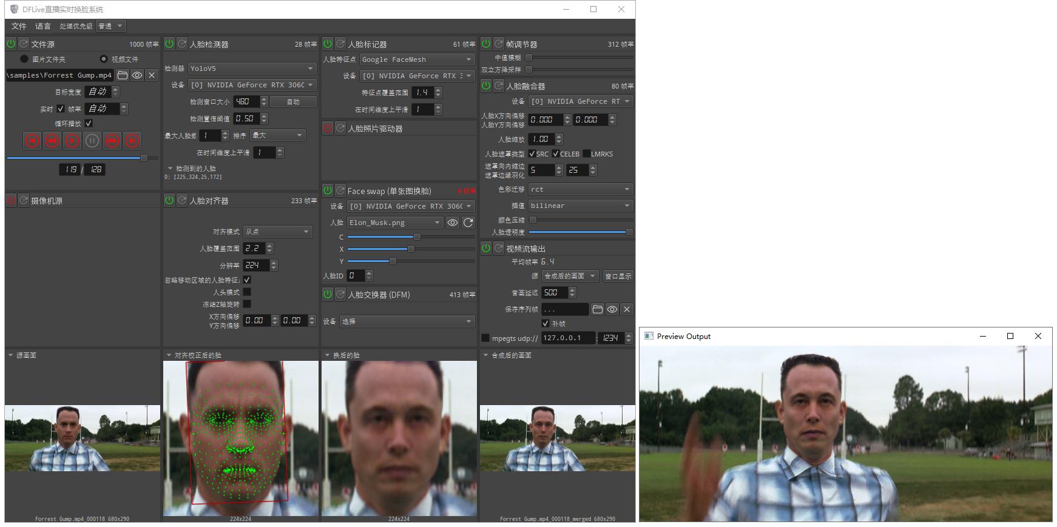Click 分辨率 224 value field
Image resolution: width=1057 pixels, height=527 pixels.
pyautogui.click(x=255, y=265)
